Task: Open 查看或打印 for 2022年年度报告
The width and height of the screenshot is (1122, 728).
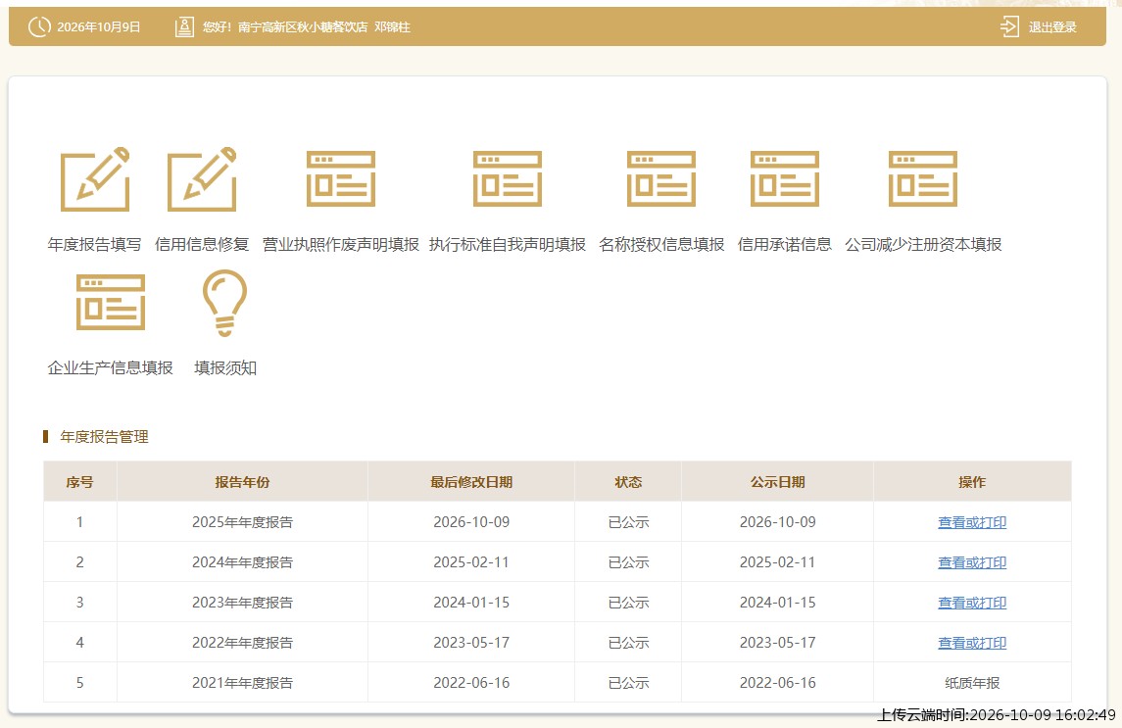Action: [x=972, y=643]
